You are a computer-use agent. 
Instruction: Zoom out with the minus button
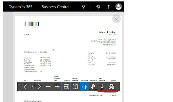[x=48, y=87]
